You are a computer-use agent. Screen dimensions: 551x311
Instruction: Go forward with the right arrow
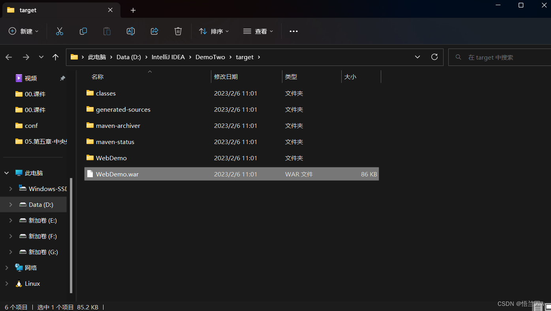[x=26, y=57]
